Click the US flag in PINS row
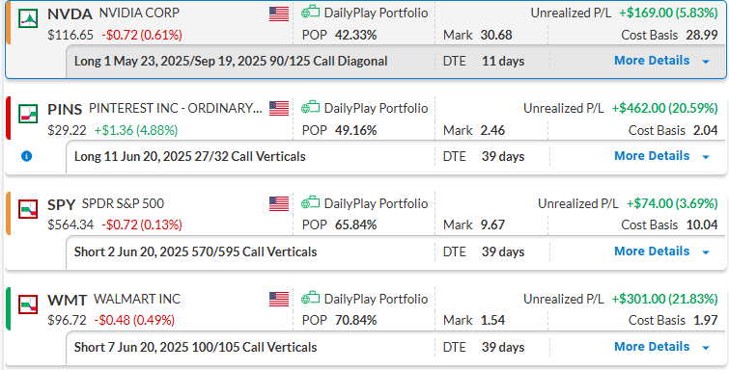The width and height of the screenshot is (729, 370). pyautogui.click(x=279, y=109)
